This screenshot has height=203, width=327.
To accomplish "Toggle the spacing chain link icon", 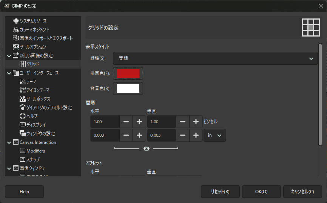I will (147, 149).
